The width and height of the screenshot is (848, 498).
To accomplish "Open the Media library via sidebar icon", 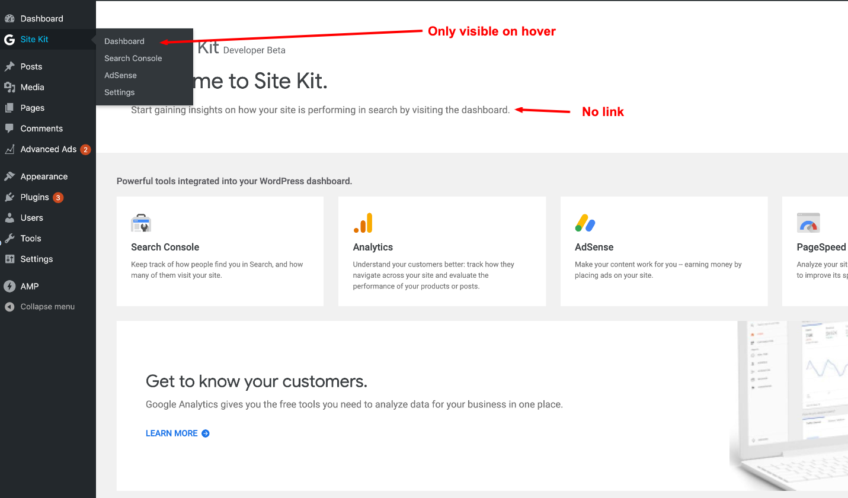I will tap(9, 87).
